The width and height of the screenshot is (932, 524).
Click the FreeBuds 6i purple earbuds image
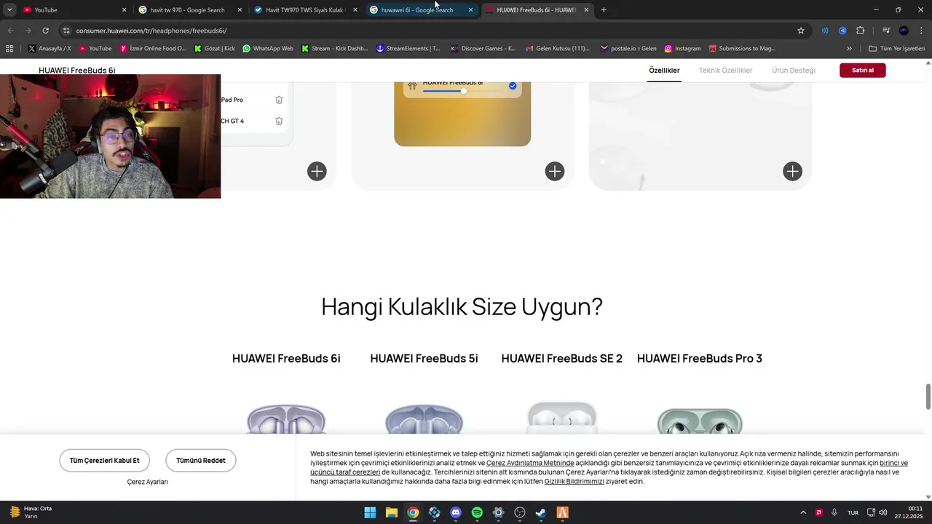[286, 419]
